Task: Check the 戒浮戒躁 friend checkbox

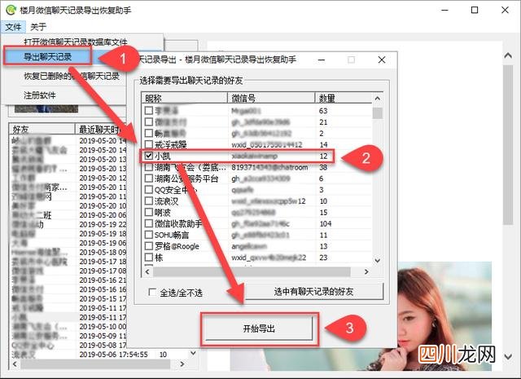Action: 149,144
